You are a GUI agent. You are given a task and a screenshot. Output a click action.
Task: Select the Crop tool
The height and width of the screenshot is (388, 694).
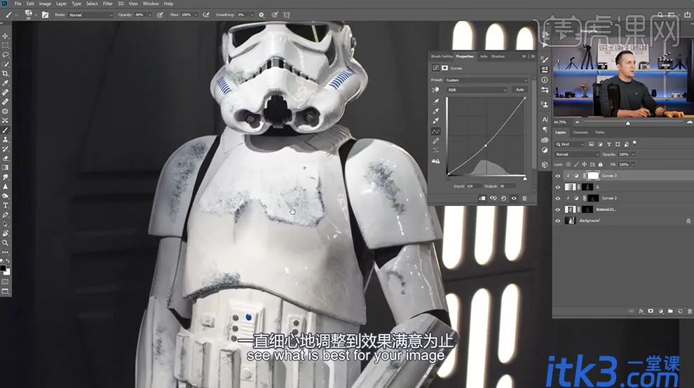6,74
